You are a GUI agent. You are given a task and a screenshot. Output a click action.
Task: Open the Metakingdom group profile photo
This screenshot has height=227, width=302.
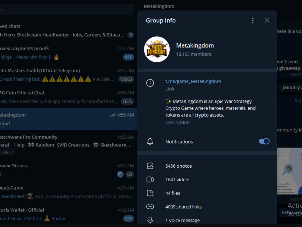tap(157, 49)
